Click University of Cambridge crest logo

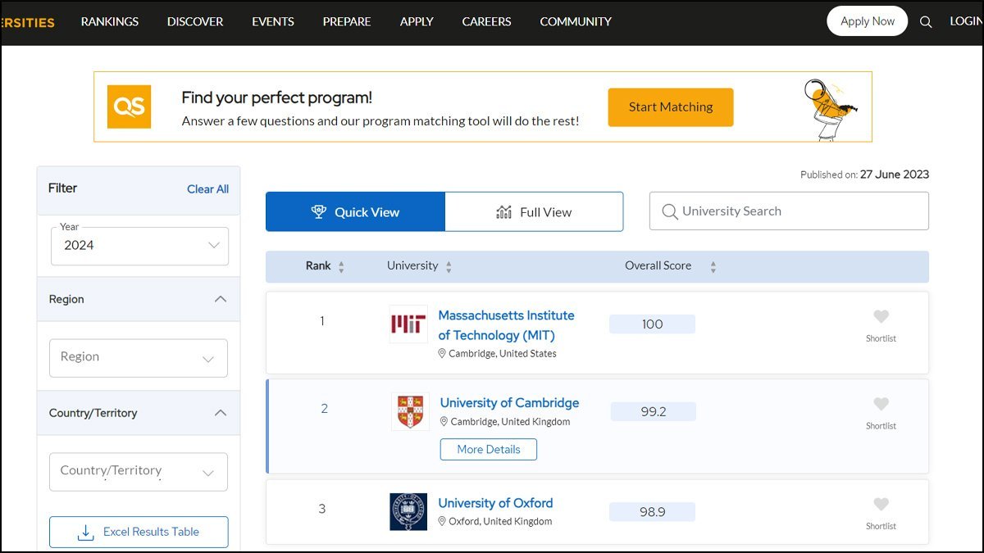(x=410, y=411)
